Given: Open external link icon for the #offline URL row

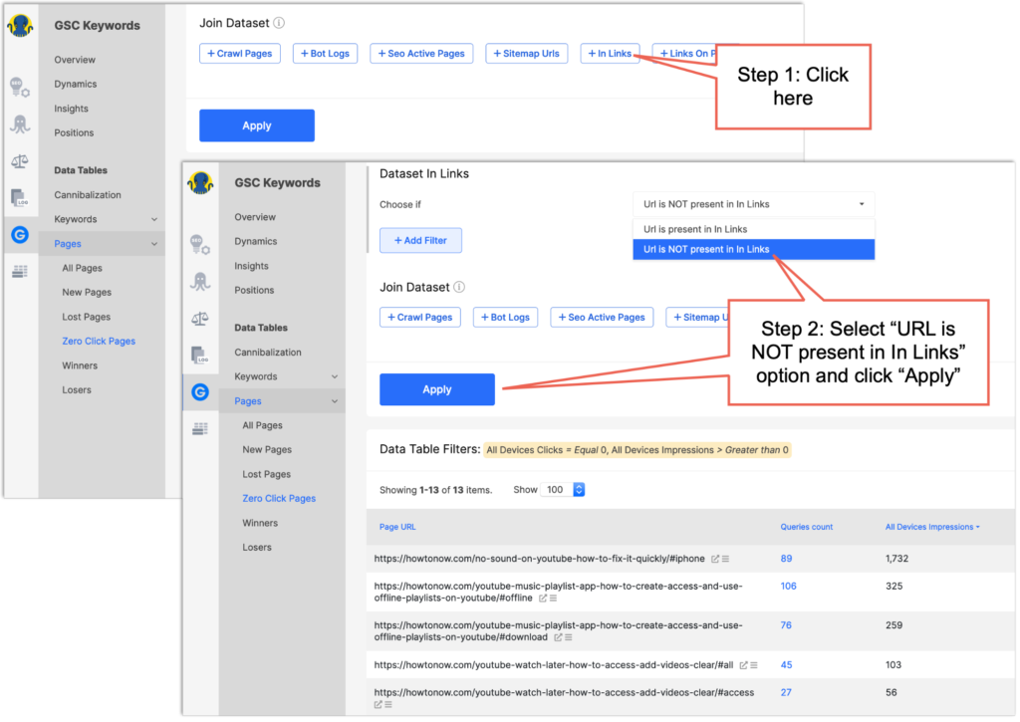Looking at the screenshot, I should pyautogui.click(x=543, y=599).
